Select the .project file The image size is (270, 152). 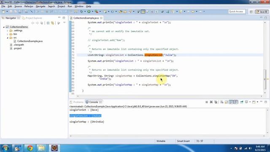[x=17, y=49]
